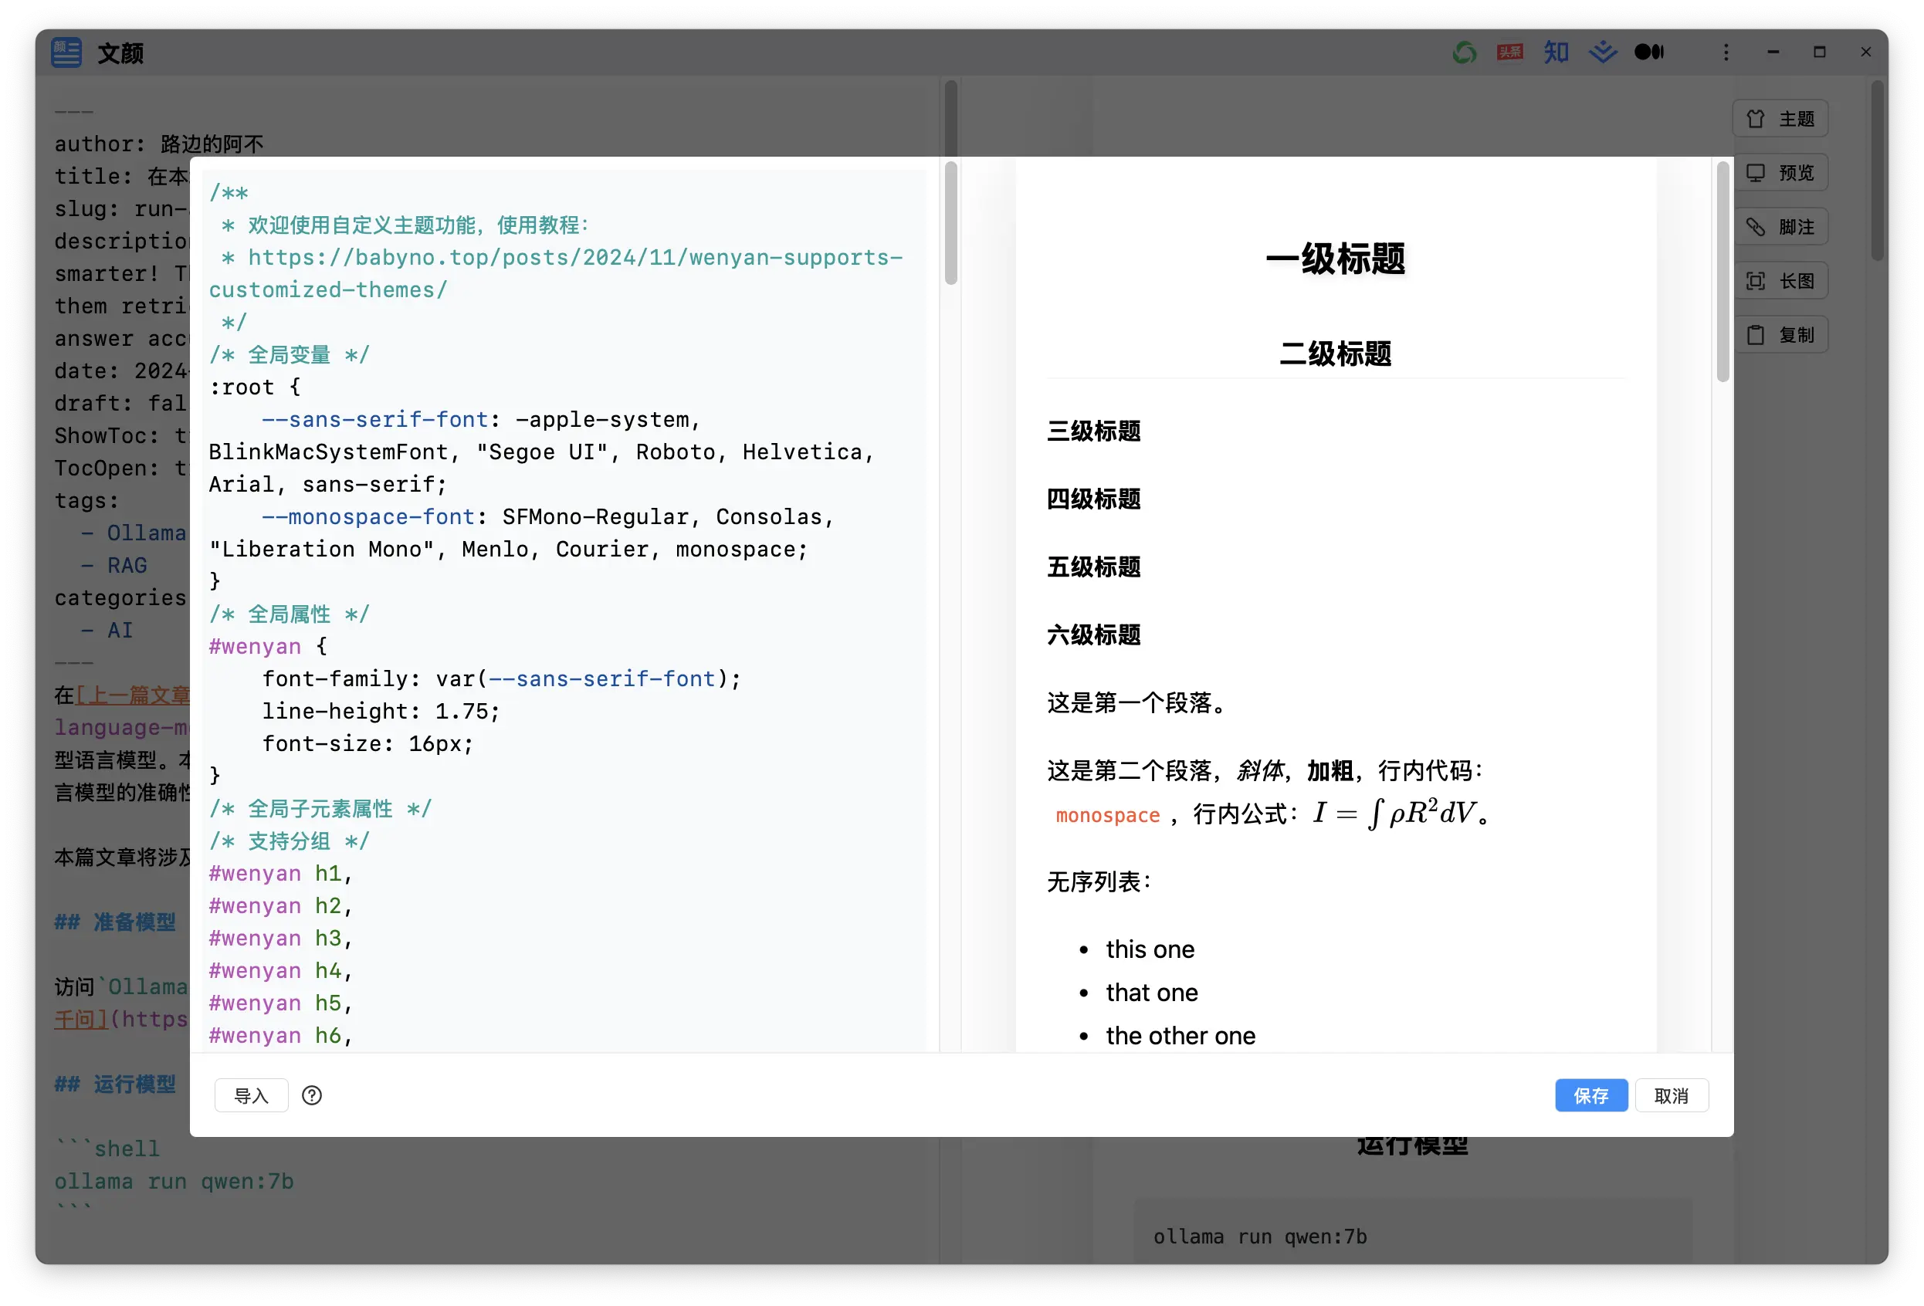
Task: Click the babyno.top tutorial URL comment
Action: (x=556, y=274)
